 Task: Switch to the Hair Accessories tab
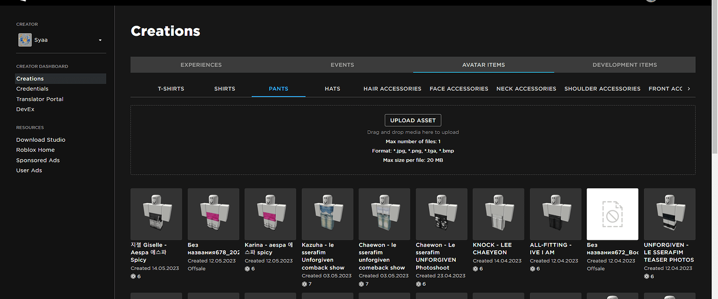[x=392, y=88]
